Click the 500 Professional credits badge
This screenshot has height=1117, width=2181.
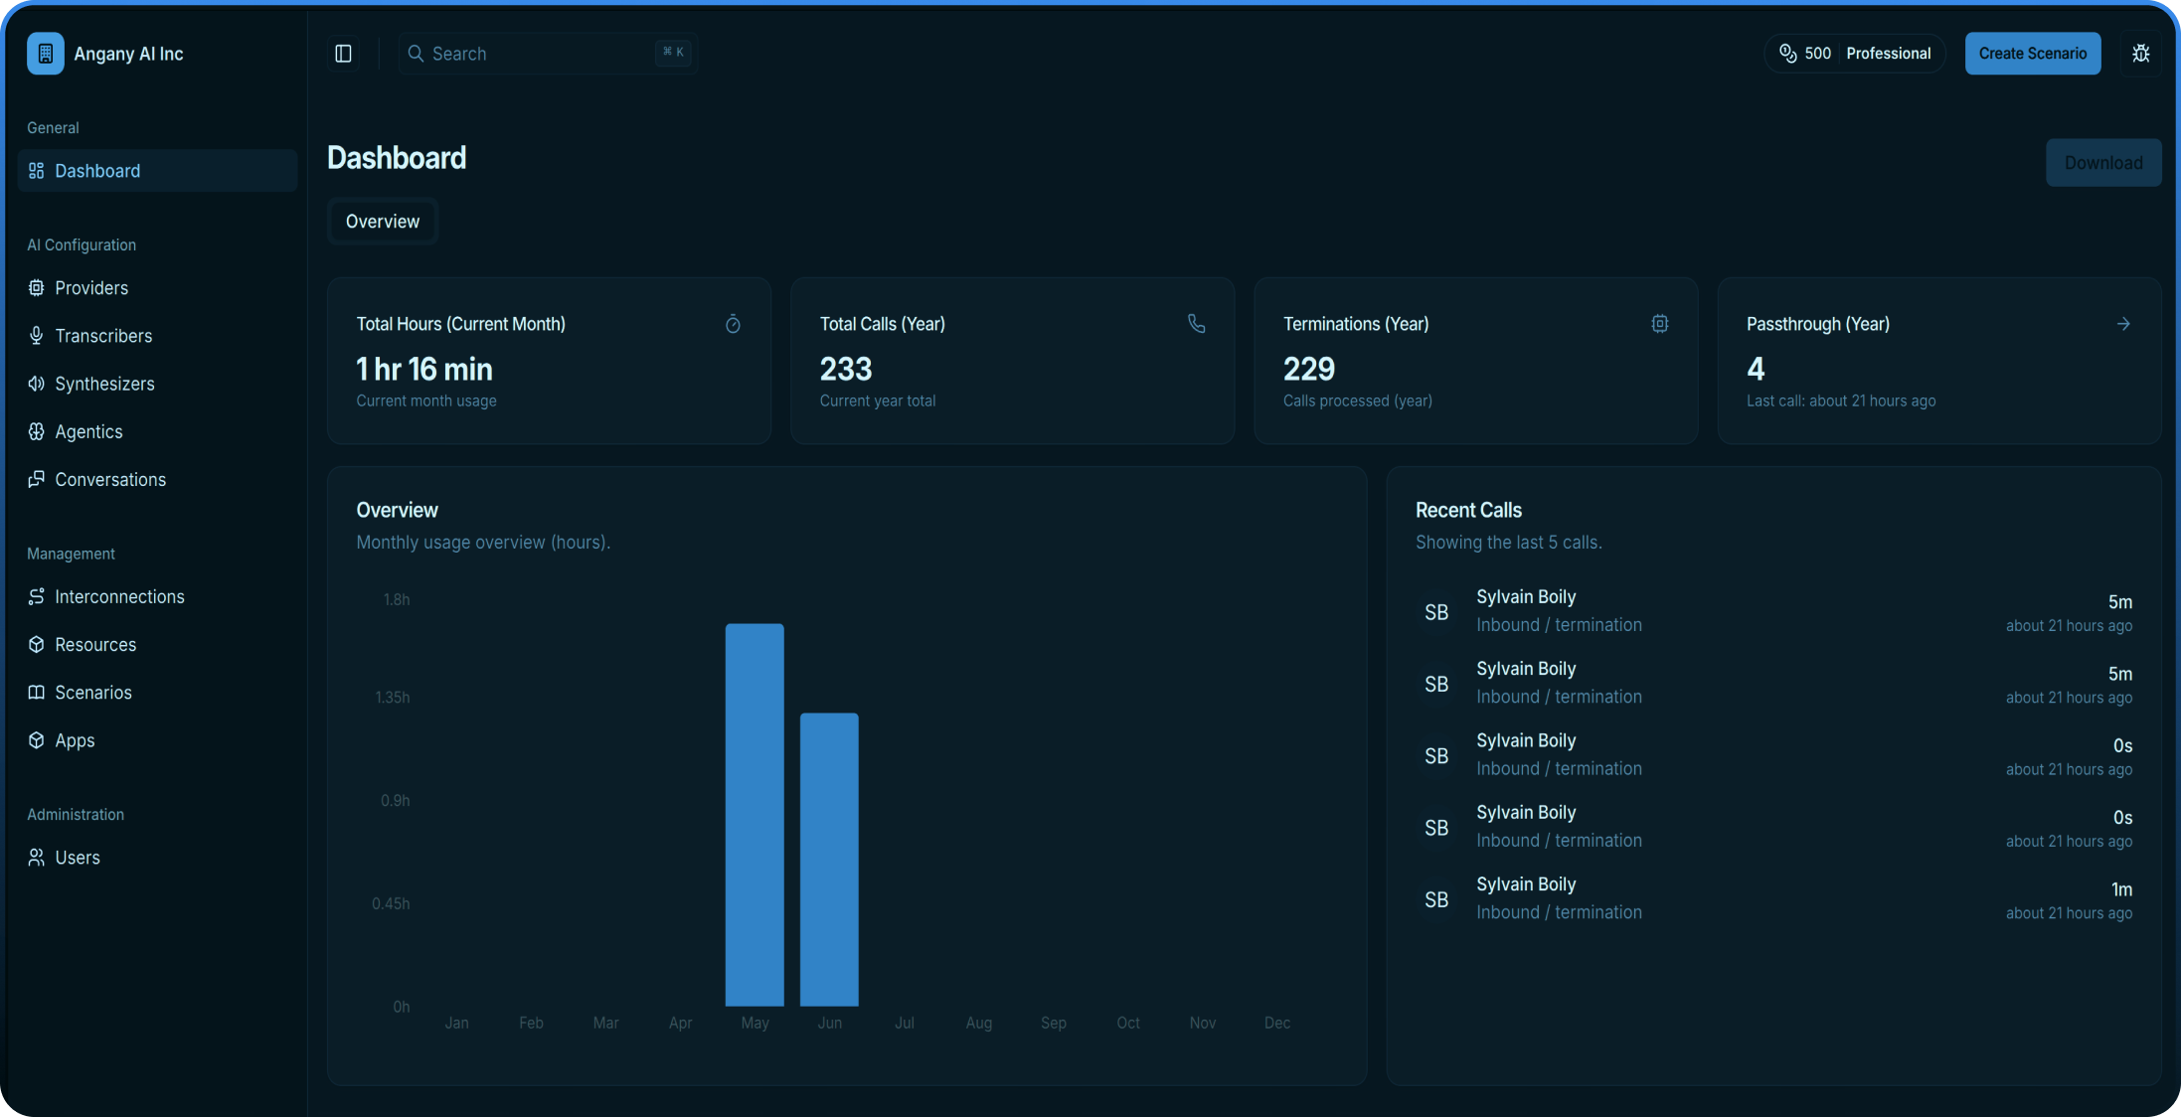pyautogui.click(x=1854, y=54)
